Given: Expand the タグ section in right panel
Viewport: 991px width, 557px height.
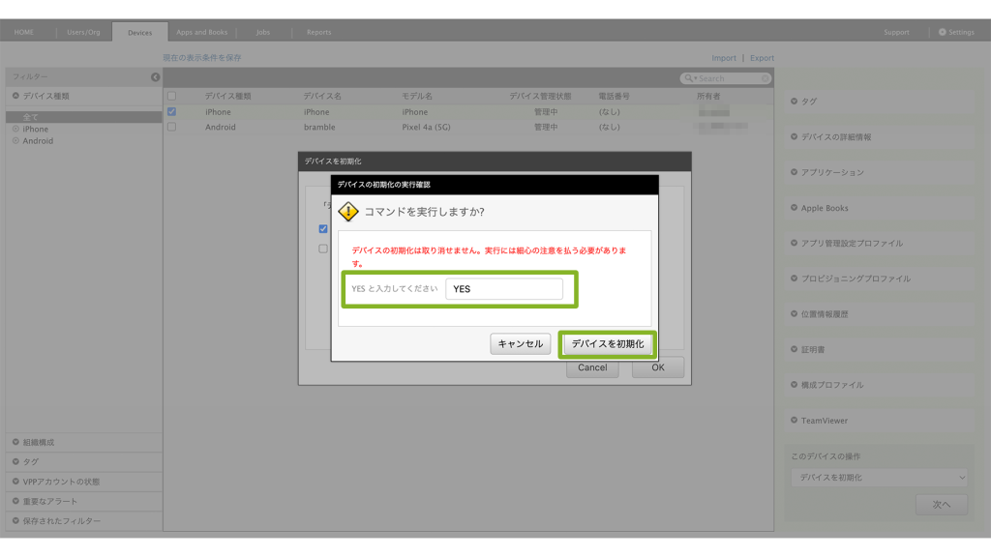Looking at the screenshot, I should point(807,101).
